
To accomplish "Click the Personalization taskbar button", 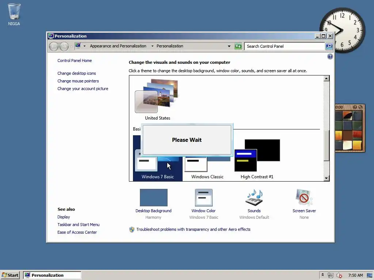I will pos(52,275).
